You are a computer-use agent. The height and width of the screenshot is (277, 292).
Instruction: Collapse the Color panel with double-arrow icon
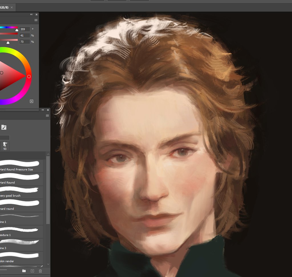(x=31, y=15)
